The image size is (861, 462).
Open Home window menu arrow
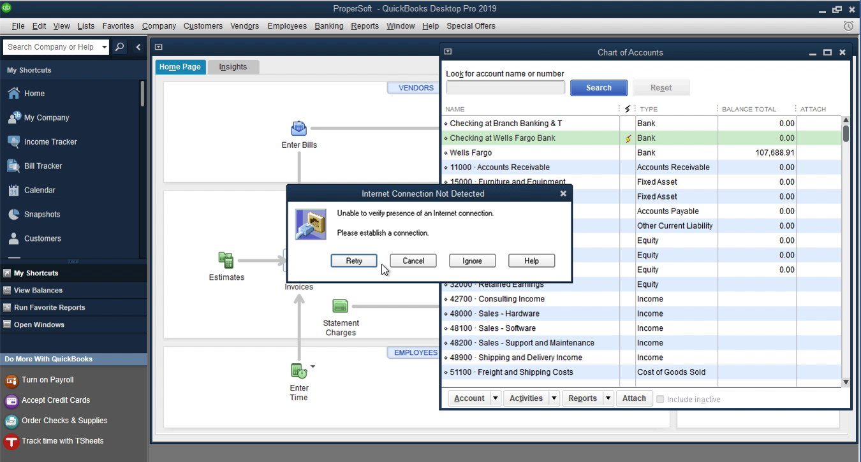159,47
